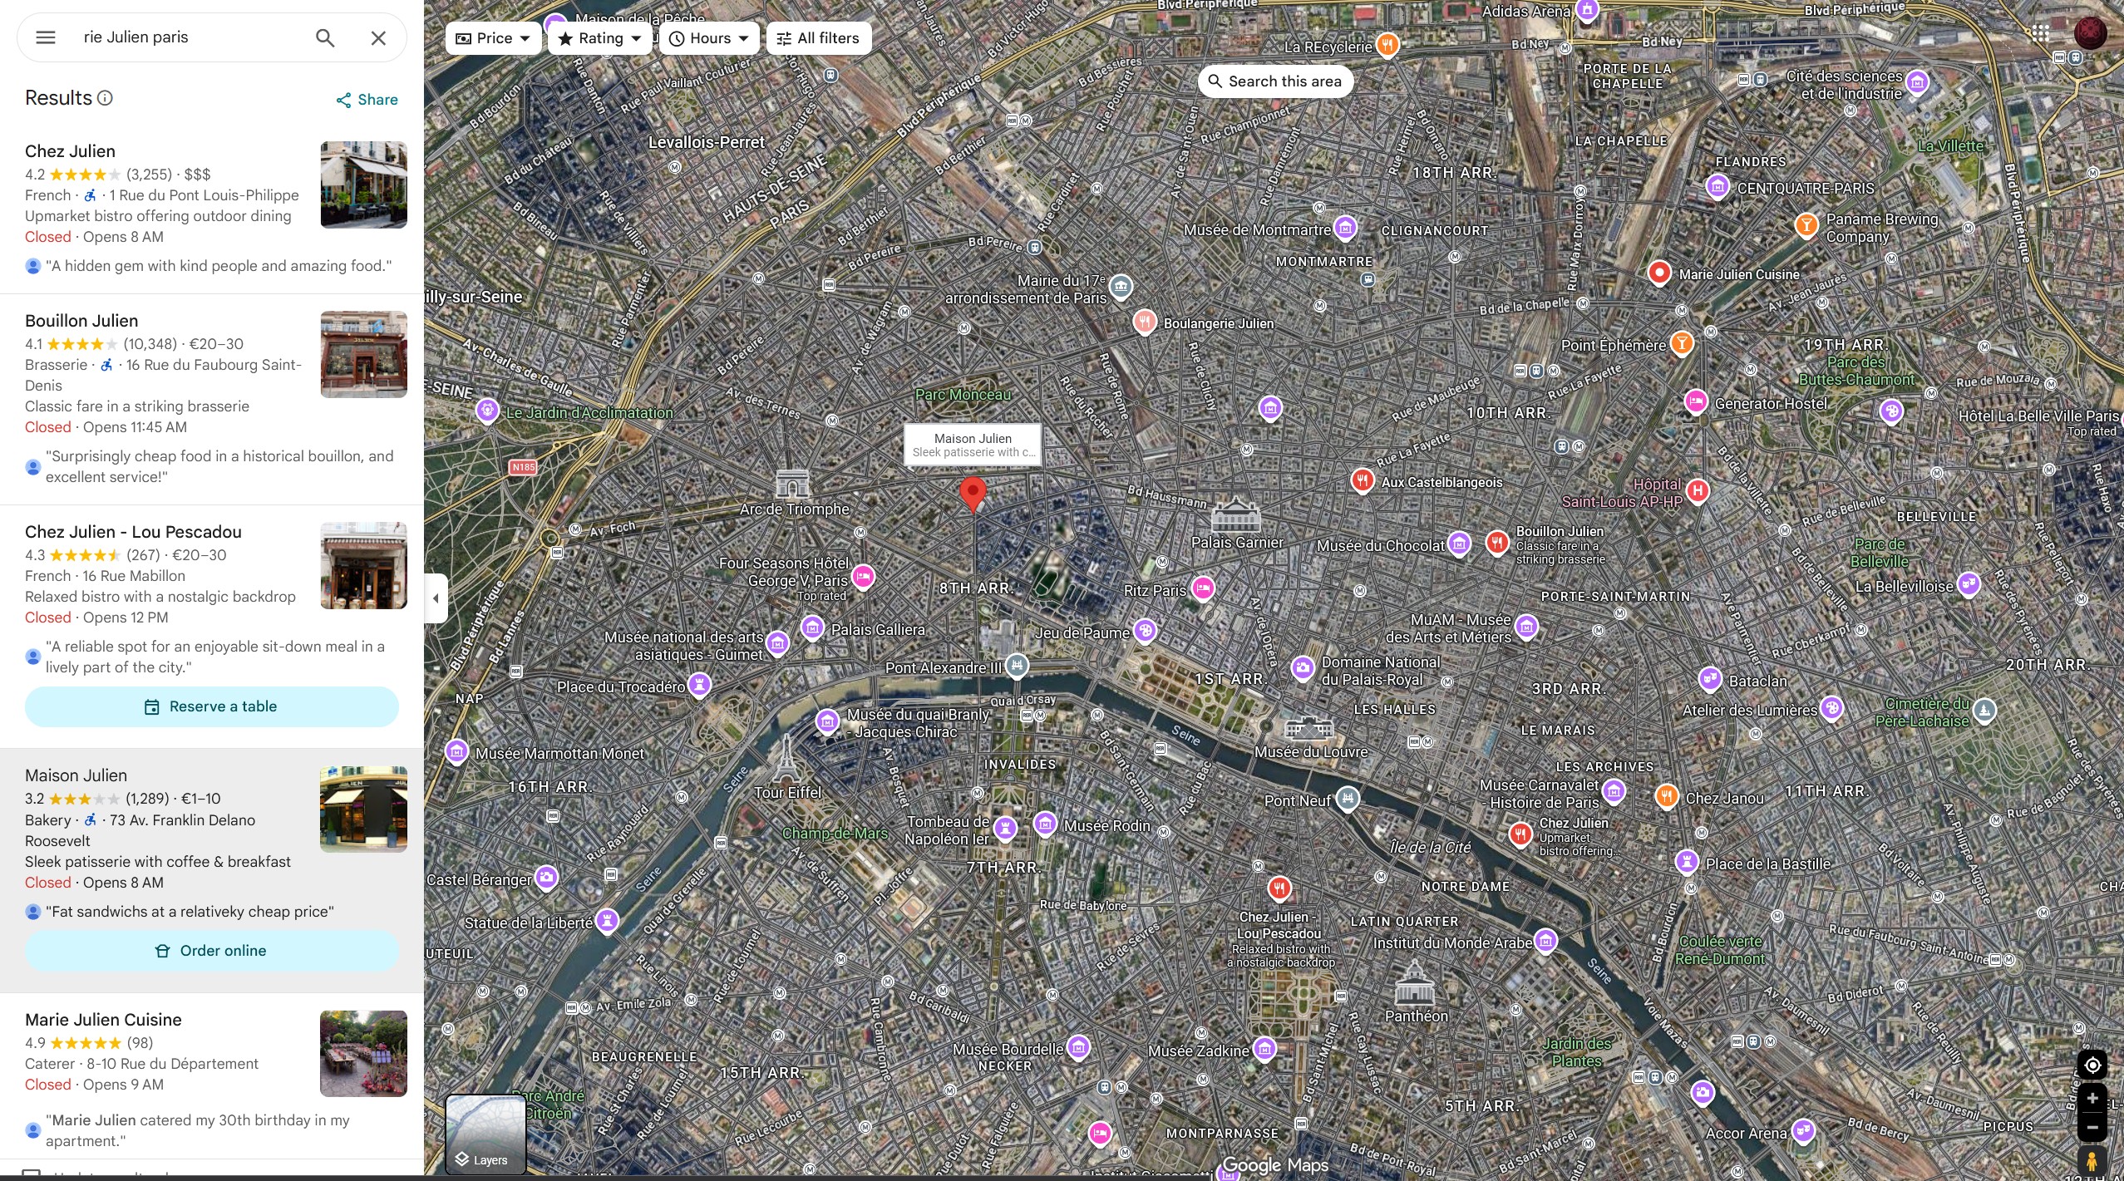Open the Price filter dropdown
The height and width of the screenshot is (1181, 2124).
coord(493,38)
